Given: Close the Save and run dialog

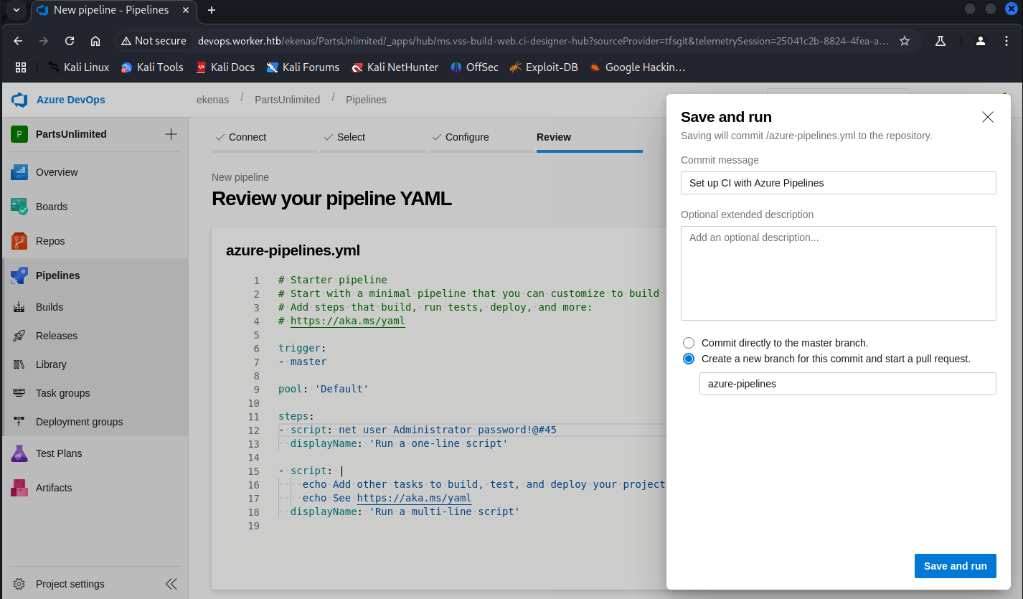Looking at the screenshot, I should coord(988,117).
